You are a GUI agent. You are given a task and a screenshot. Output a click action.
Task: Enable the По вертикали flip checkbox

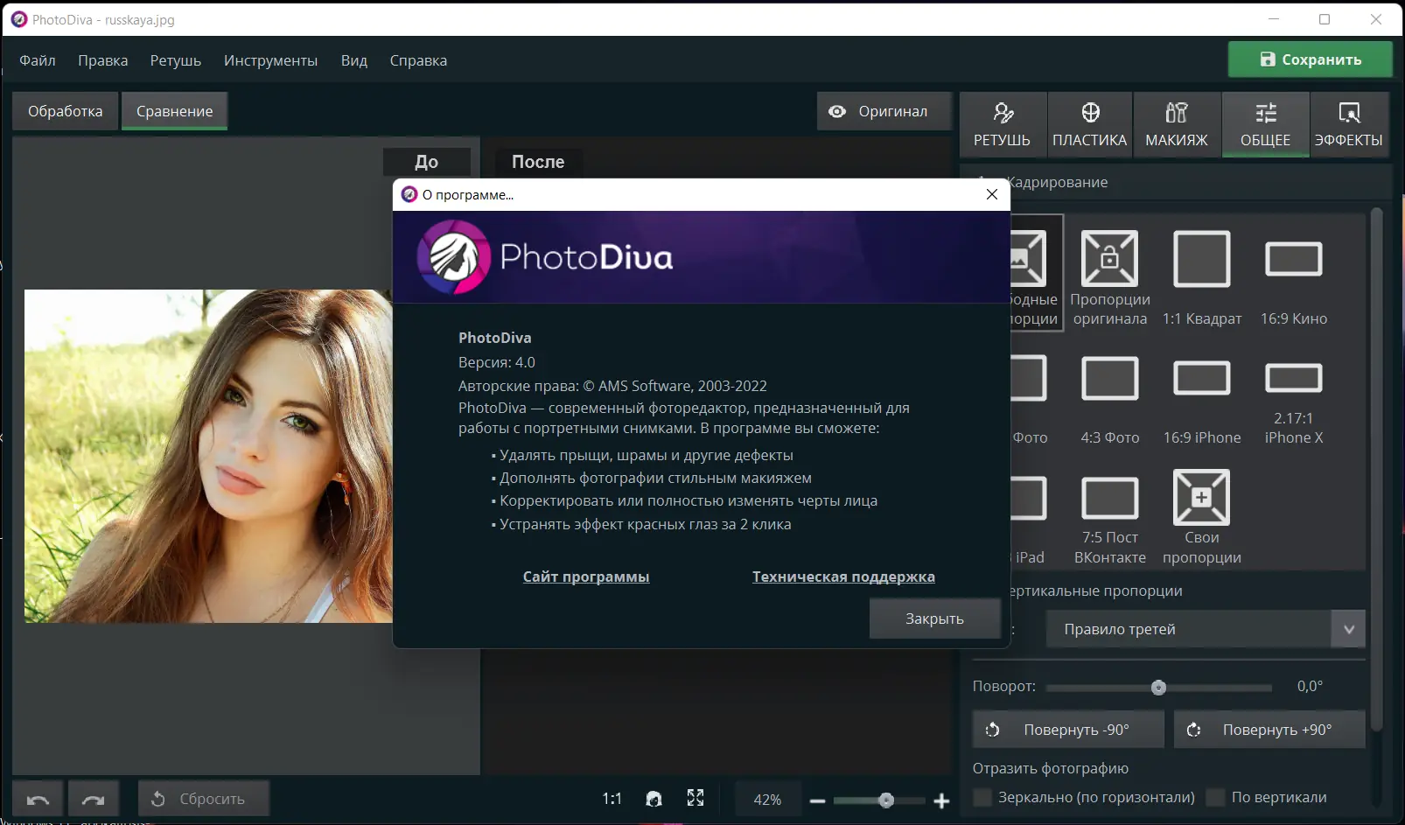point(1215,797)
